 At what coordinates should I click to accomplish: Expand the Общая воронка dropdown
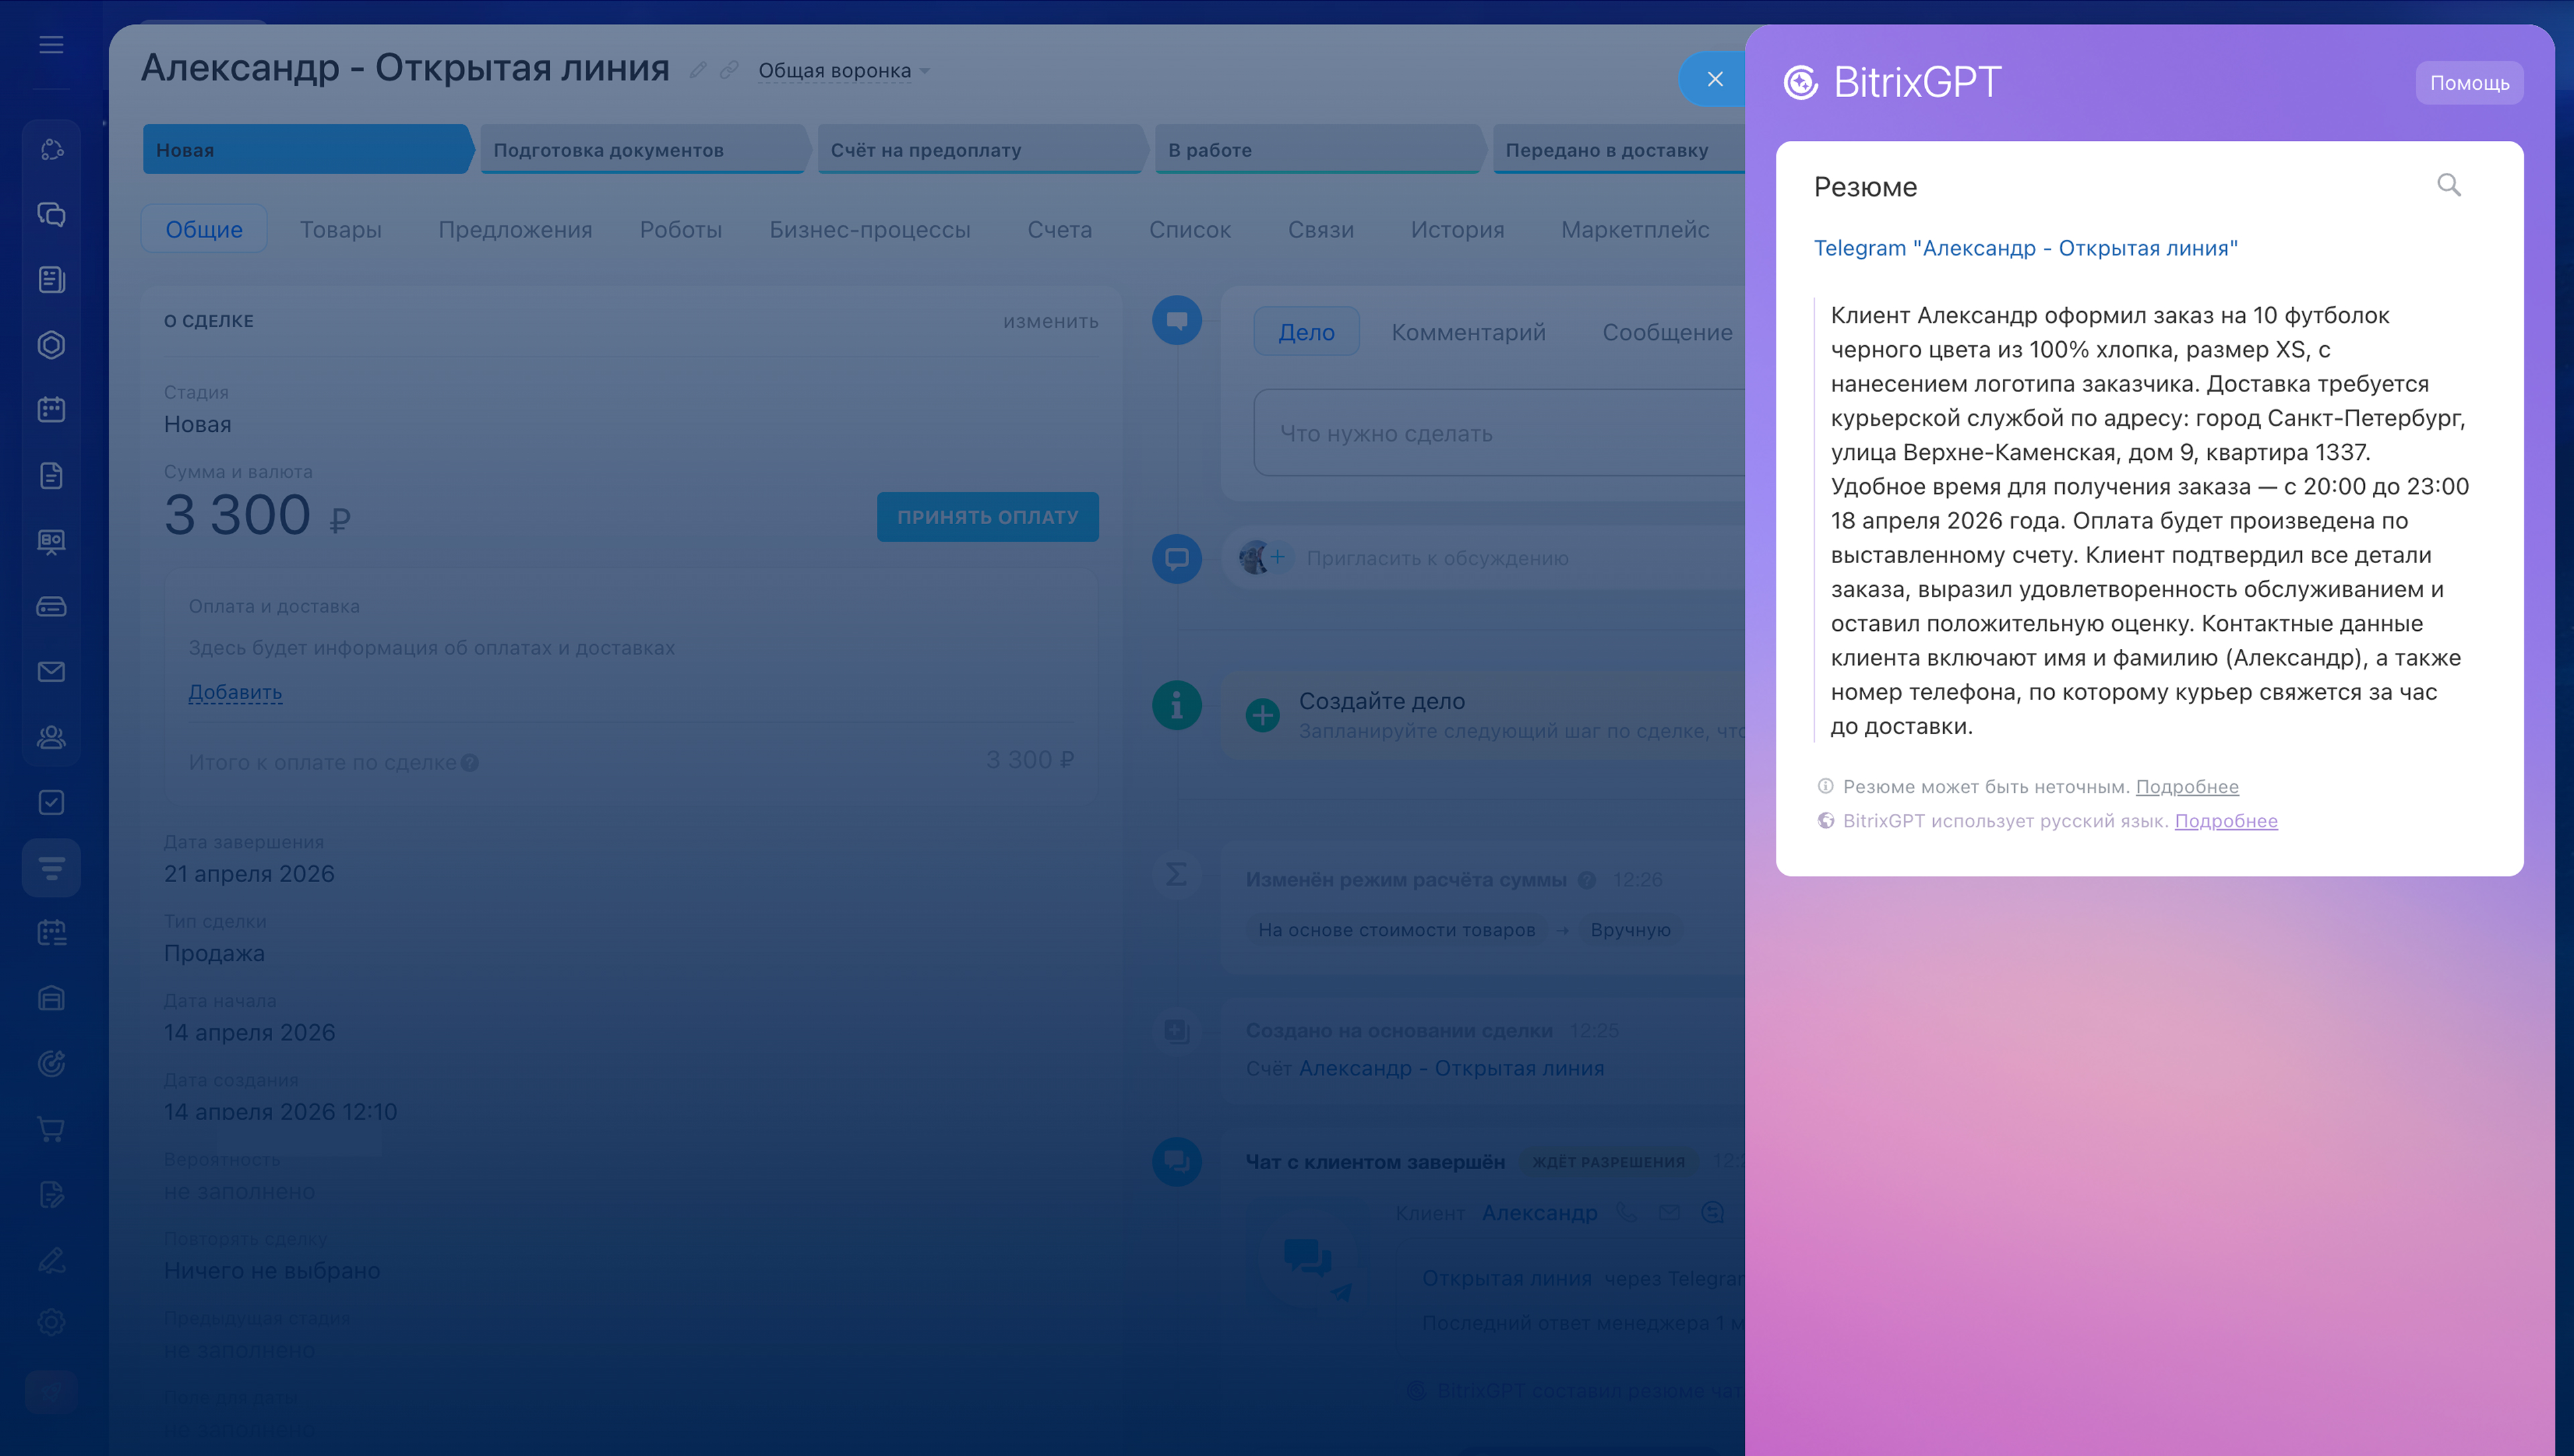coord(844,71)
